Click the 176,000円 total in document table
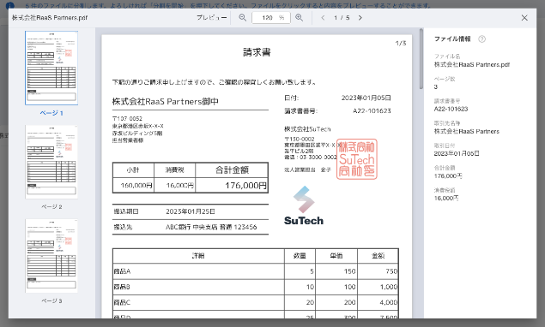 point(245,186)
